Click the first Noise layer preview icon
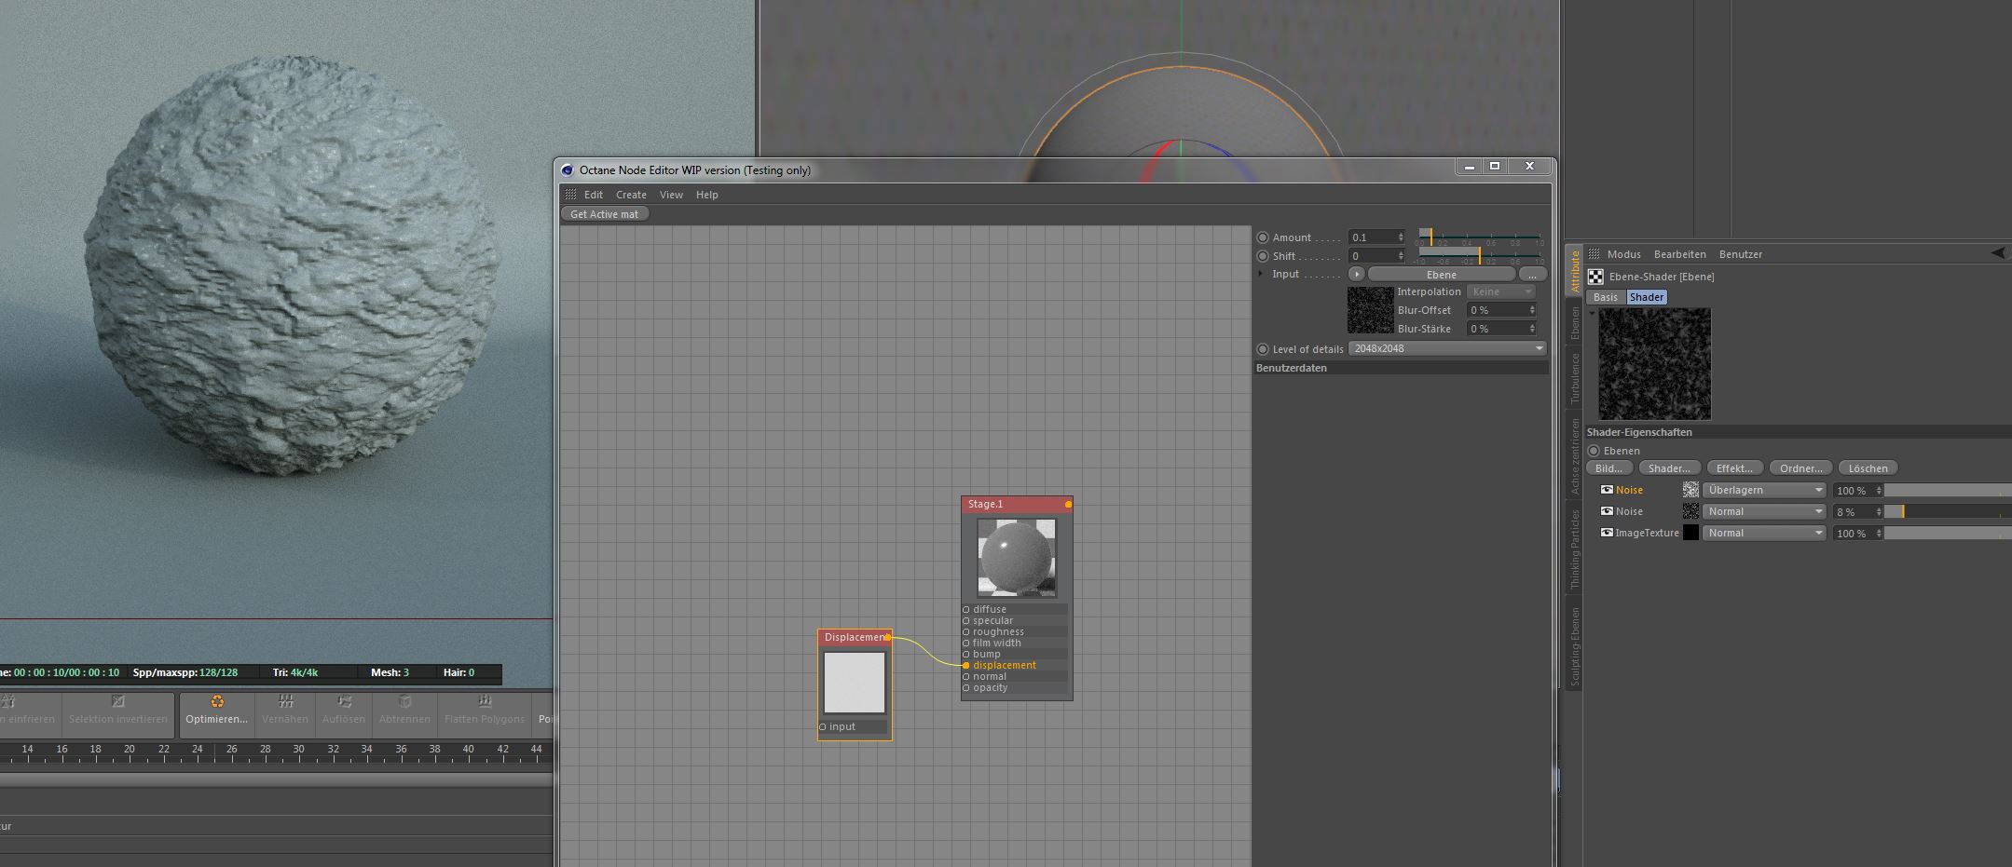The width and height of the screenshot is (2012, 867). (x=1690, y=490)
